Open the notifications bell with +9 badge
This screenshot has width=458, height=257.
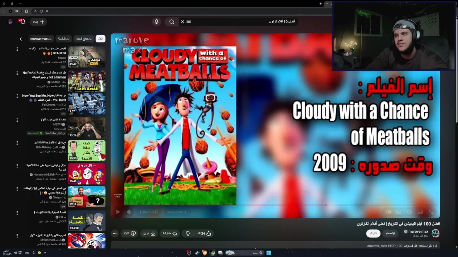[x=22, y=22]
